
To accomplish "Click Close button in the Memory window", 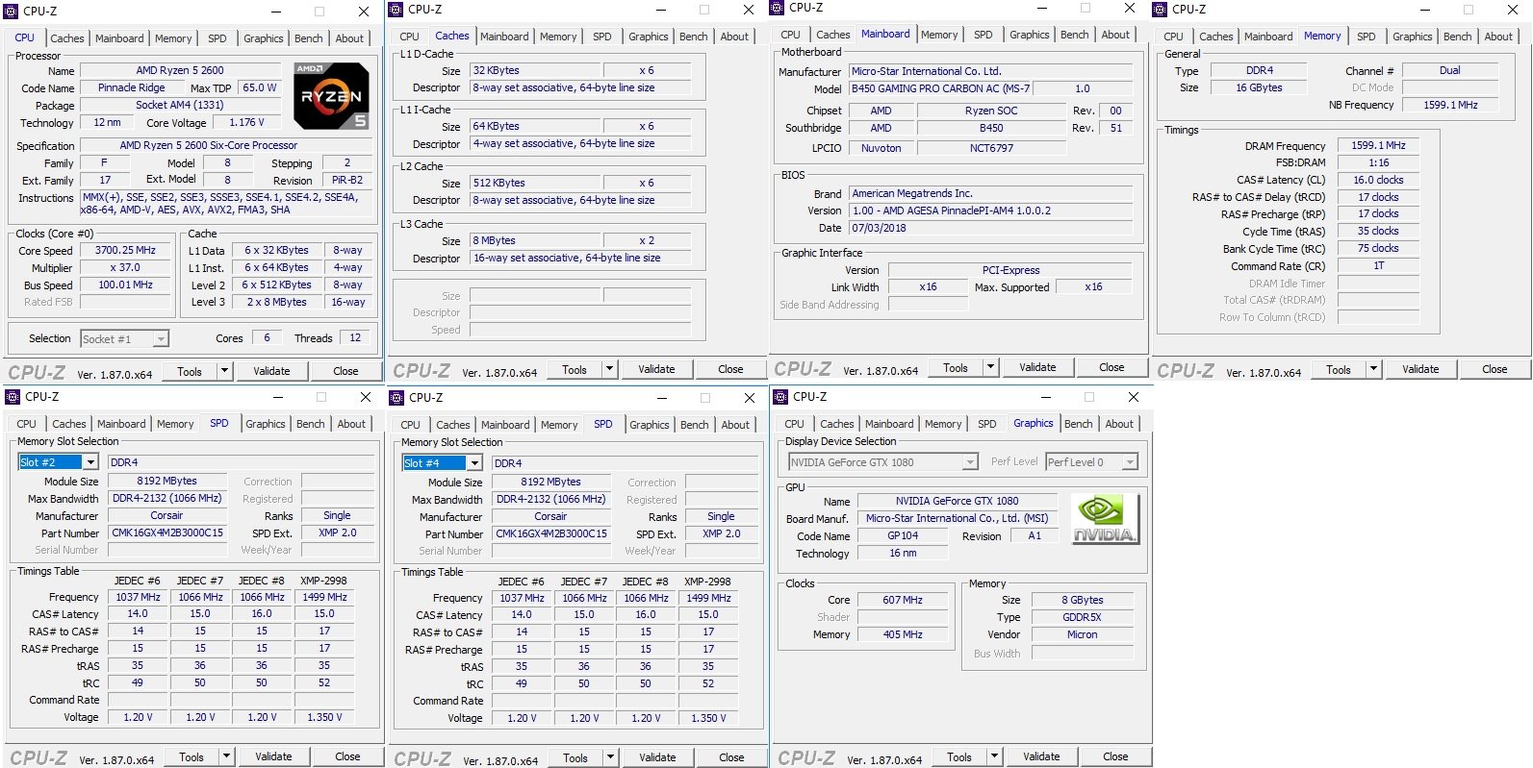I will (x=1495, y=369).
